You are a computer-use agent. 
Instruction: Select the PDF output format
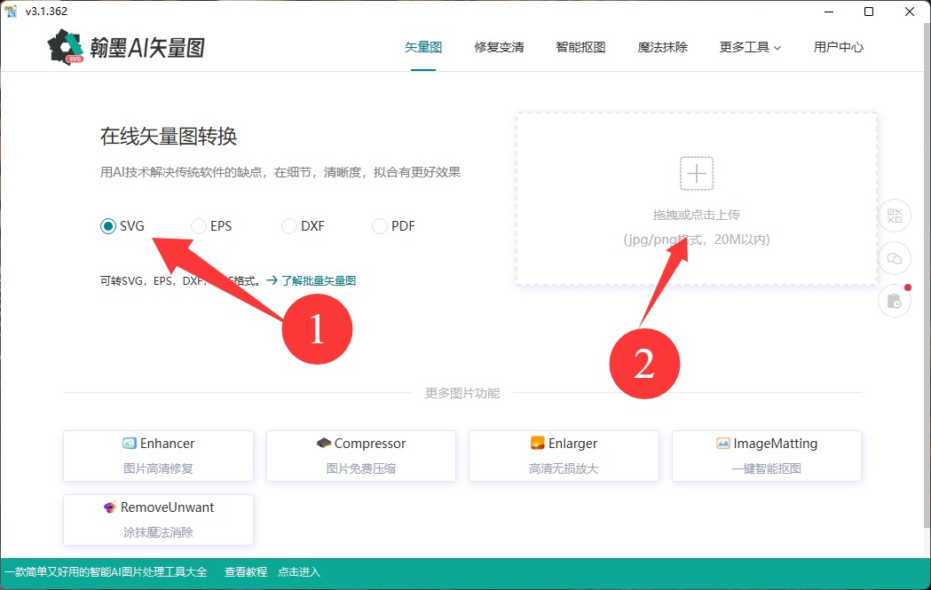click(x=380, y=226)
